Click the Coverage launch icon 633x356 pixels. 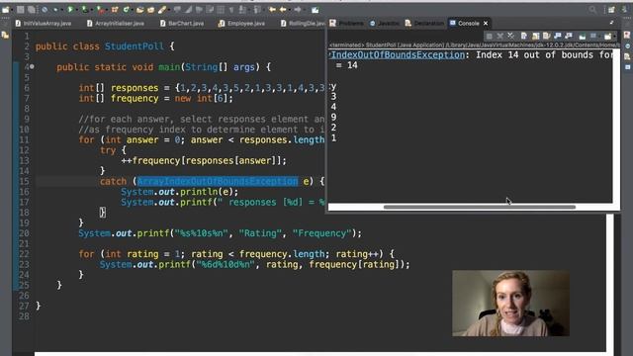84,9
